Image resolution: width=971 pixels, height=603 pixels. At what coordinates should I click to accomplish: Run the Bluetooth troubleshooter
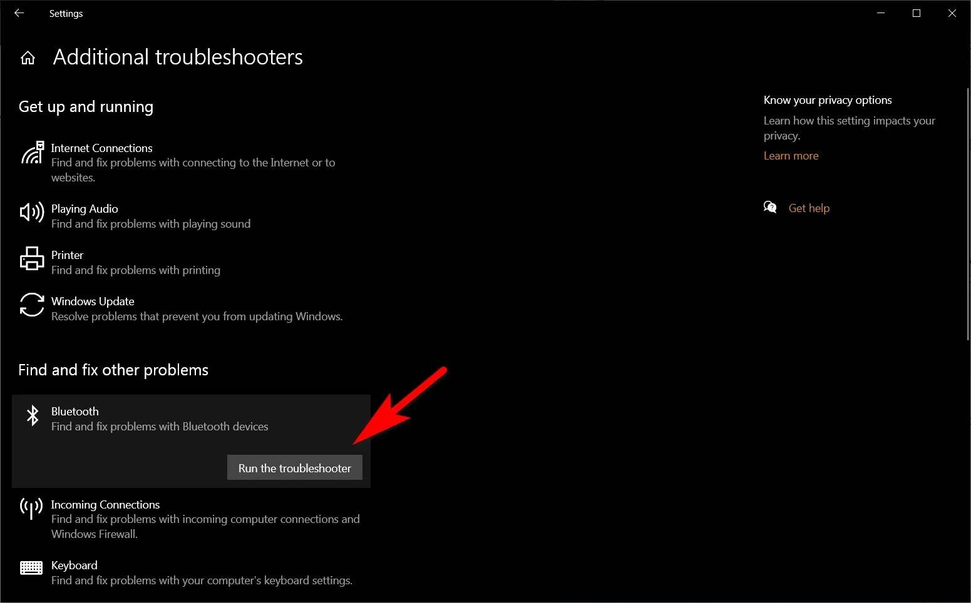tap(294, 468)
